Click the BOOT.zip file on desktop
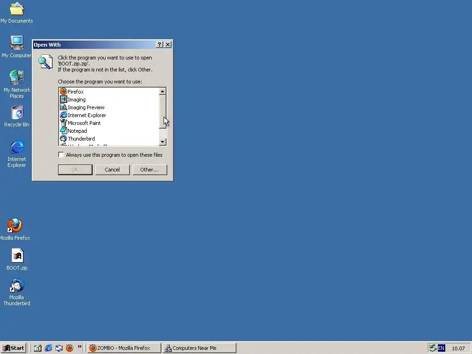The height and width of the screenshot is (354, 472). 17,260
